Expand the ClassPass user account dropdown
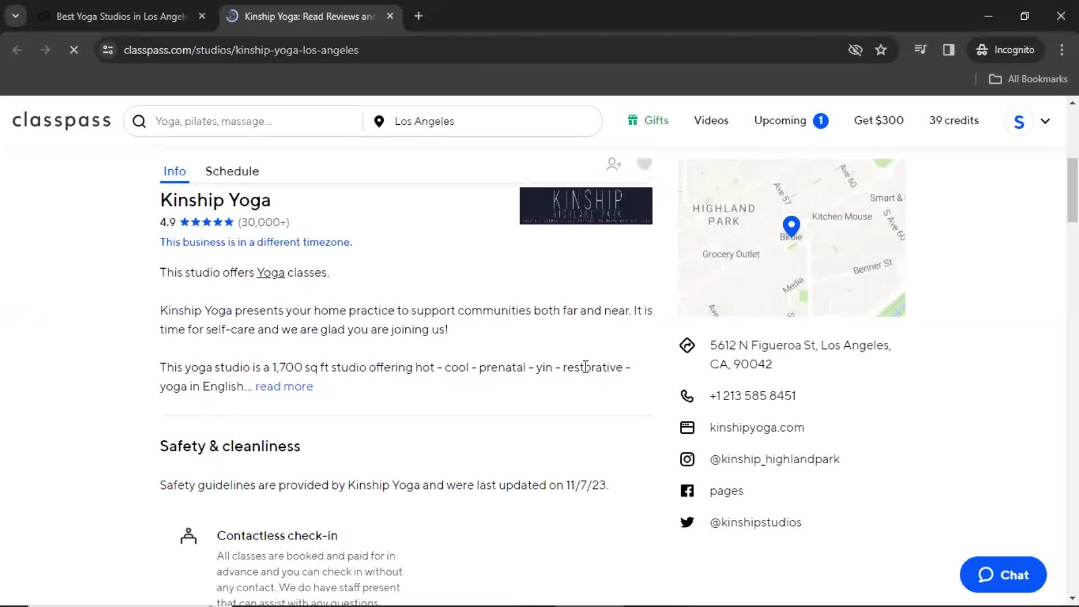The width and height of the screenshot is (1079, 607). 1045,120
